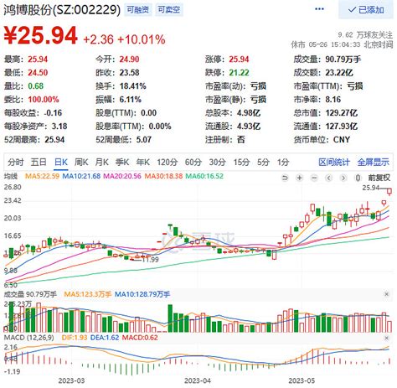Click the 成交量 90.79万手 panel title
This screenshot has height=388, width=397.
coord(30,294)
